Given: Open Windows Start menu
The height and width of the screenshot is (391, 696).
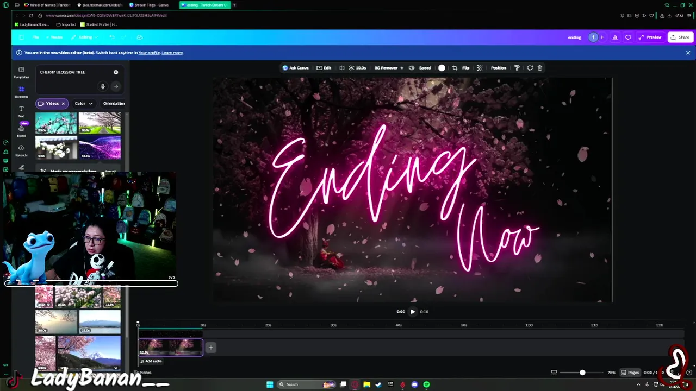Looking at the screenshot, I should [x=270, y=384].
